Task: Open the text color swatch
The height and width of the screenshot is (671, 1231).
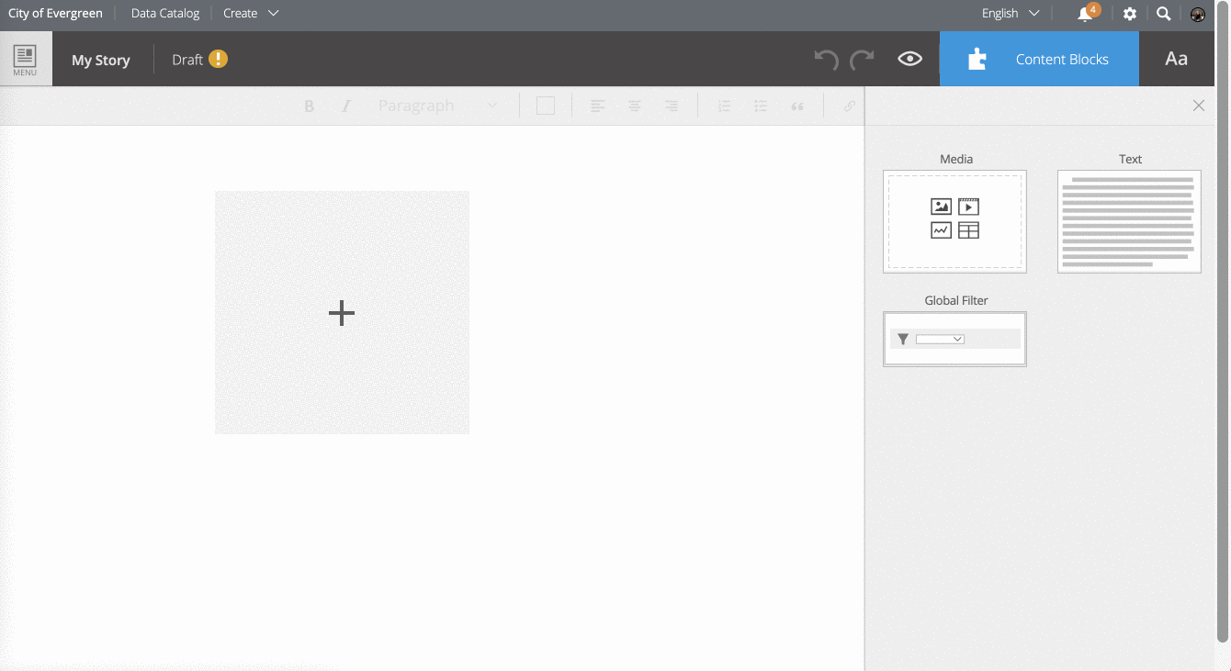Action: pos(546,106)
